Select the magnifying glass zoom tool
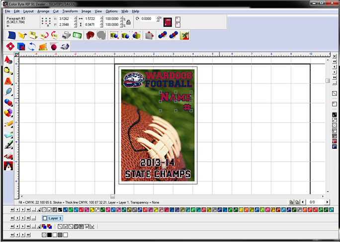This screenshot has width=340, height=242. pyautogui.click(x=8, y=91)
